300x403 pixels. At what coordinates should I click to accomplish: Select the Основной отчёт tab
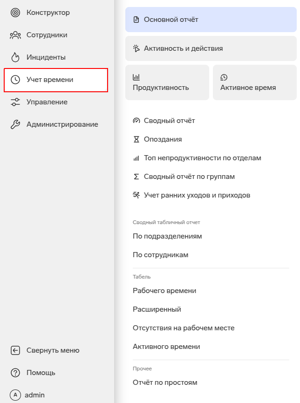pos(211,20)
